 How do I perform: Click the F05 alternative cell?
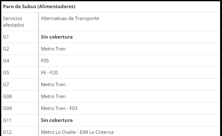click(45, 61)
